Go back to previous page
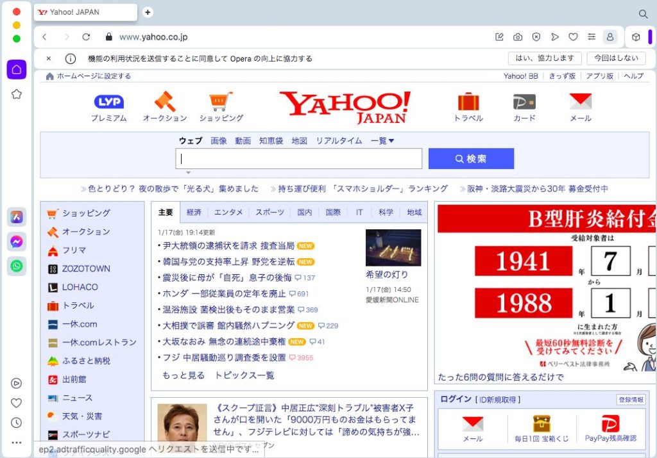Image resolution: width=657 pixels, height=458 pixels. click(44, 37)
